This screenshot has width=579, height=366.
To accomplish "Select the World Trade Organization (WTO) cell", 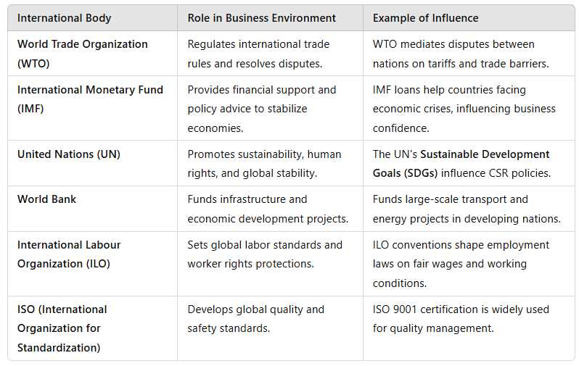I will pos(82,54).
